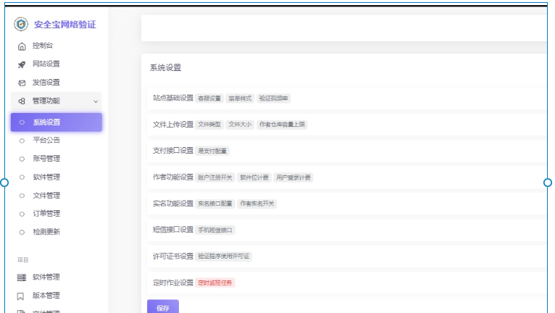Collapse the 管理功能 menu using its chevron
Viewport: 555px width, 313px height.
pos(96,101)
